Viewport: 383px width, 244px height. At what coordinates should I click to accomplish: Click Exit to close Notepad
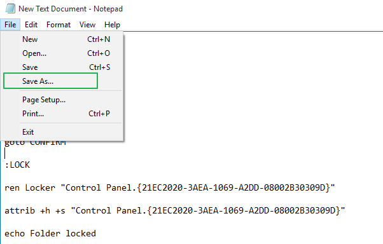62,132
